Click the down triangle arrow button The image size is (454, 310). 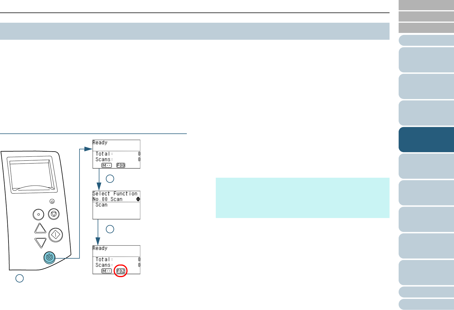40,243
